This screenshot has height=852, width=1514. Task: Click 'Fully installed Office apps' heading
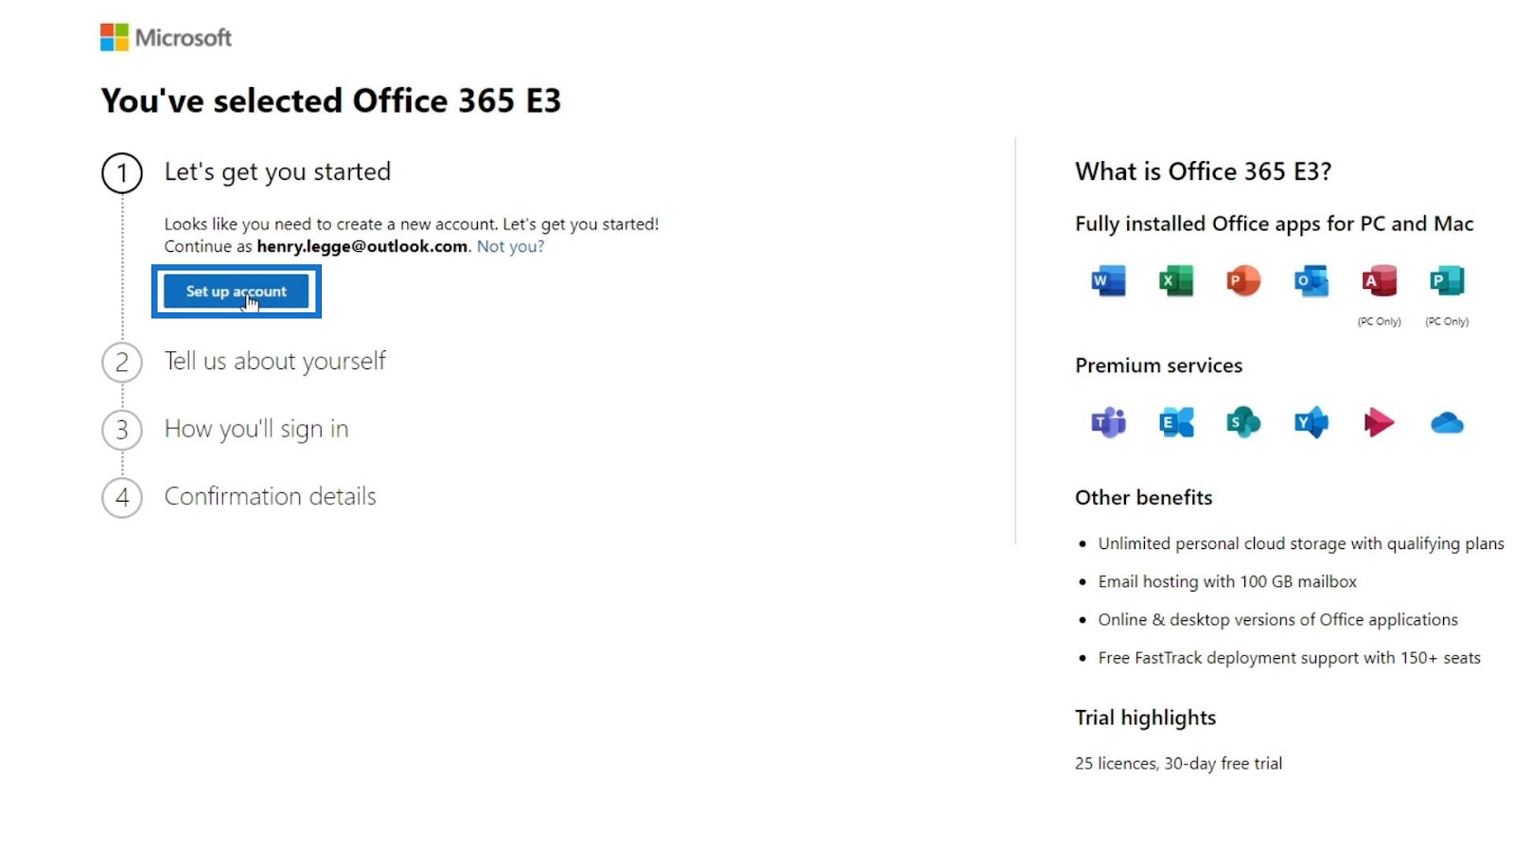point(1275,223)
